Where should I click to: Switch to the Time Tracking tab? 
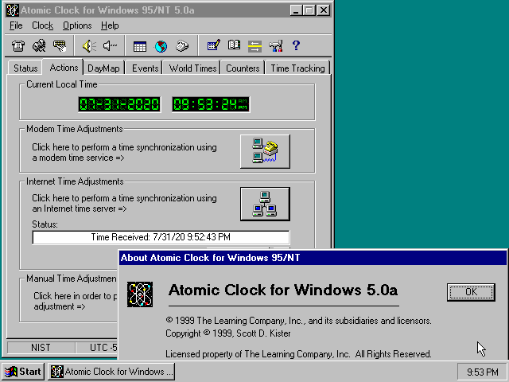(x=297, y=68)
